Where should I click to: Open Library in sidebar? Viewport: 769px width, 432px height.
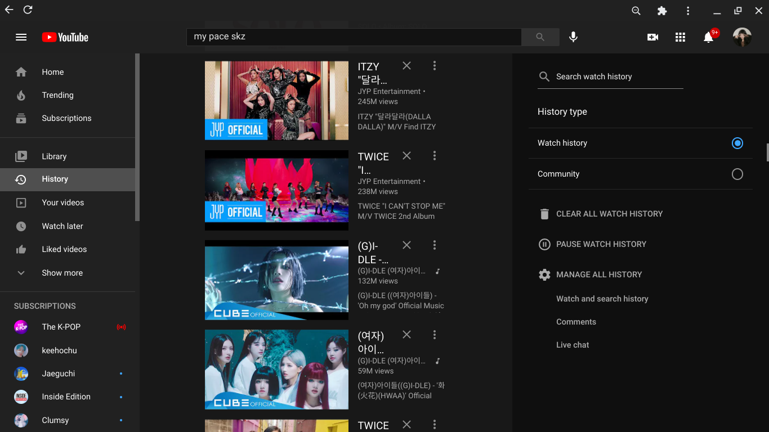(x=68, y=156)
